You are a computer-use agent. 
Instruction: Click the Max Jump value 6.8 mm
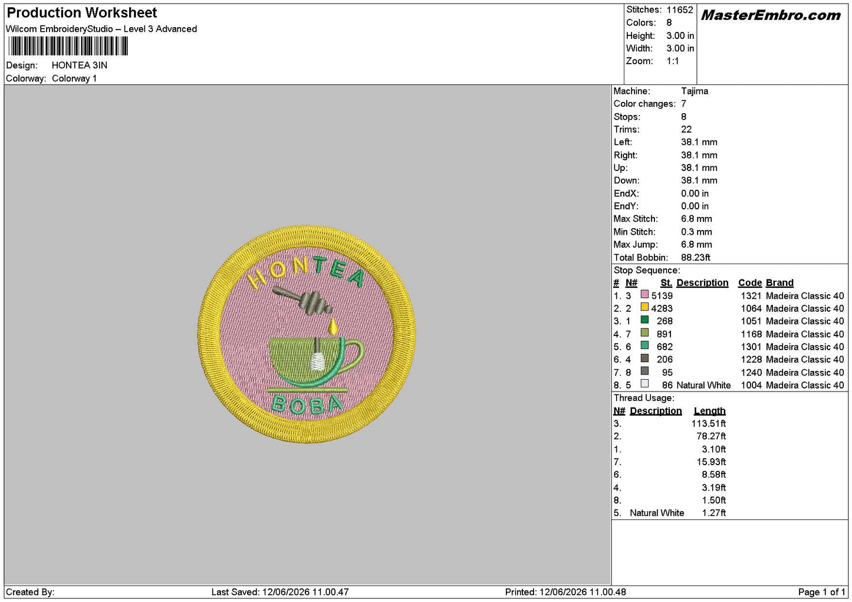(x=696, y=245)
